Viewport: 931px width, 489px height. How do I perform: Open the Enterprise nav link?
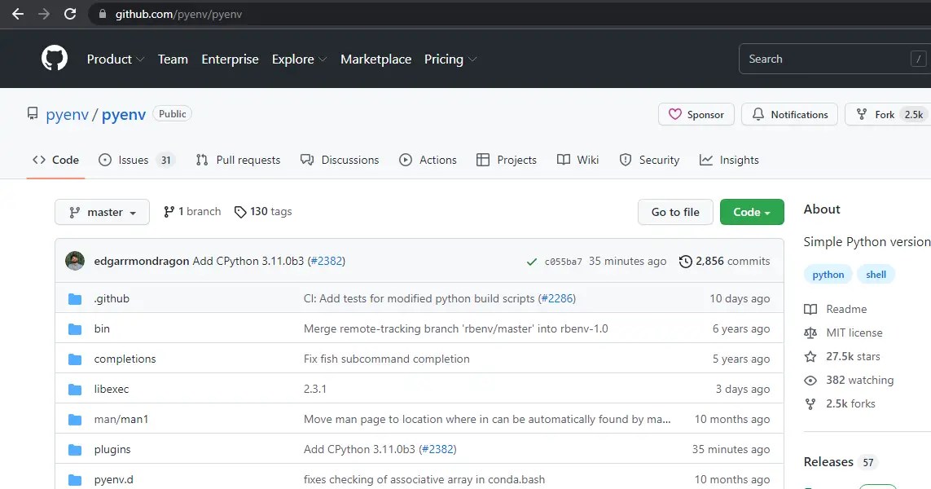point(230,59)
